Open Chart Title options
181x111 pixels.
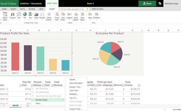coord(57,16)
